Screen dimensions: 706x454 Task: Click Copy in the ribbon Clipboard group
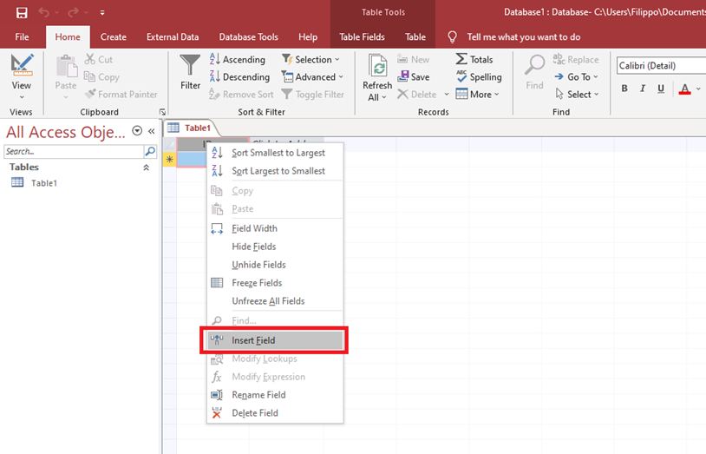click(x=102, y=77)
